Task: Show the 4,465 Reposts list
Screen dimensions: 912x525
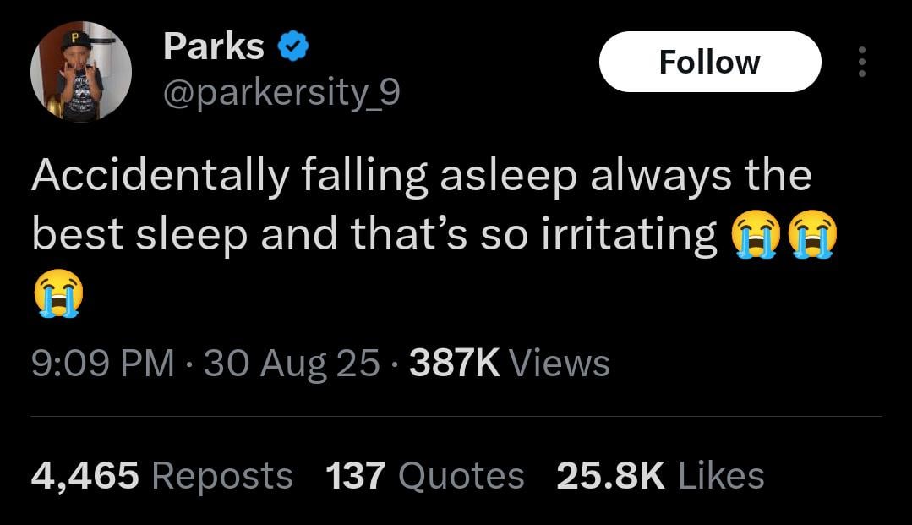Action: pyautogui.click(x=161, y=475)
